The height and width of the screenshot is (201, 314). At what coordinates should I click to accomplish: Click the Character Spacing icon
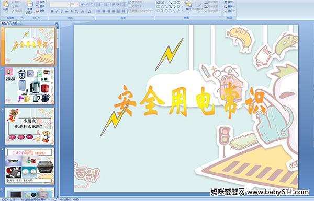tap(76, 11)
